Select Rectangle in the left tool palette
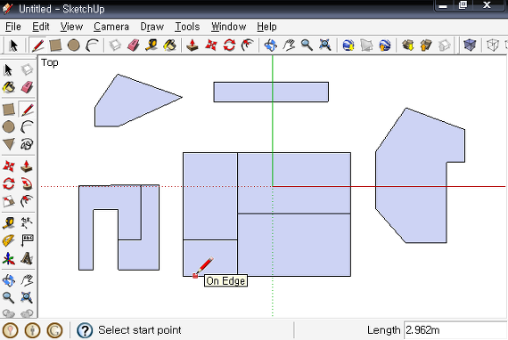The image size is (508, 340). (x=8, y=109)
